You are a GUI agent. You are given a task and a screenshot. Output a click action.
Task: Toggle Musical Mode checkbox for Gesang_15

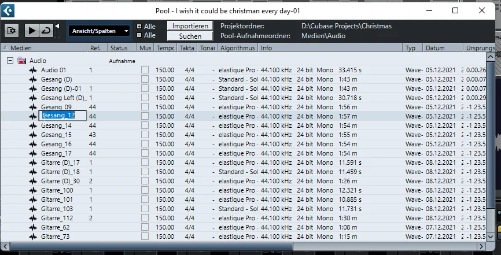[x=145, y=135]
